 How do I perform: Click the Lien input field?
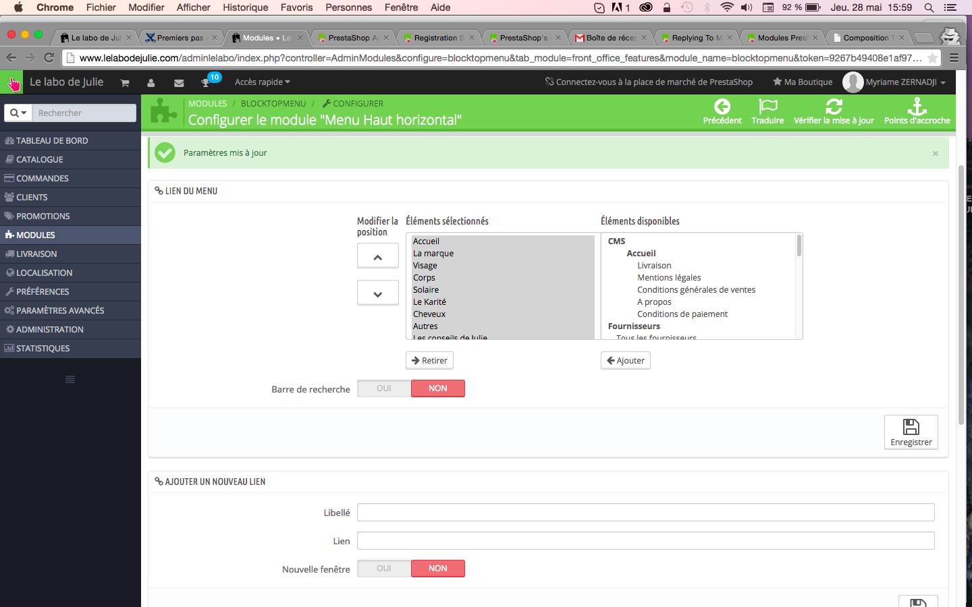click(646, 541)
